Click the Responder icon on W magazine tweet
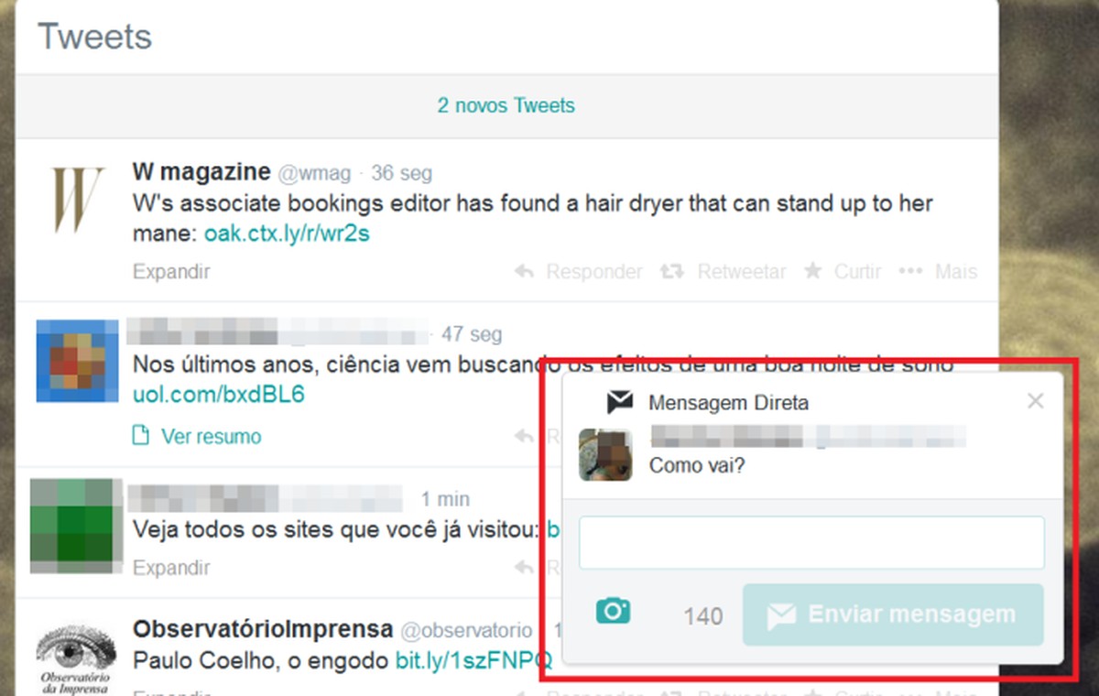1099x696 pixels. coord(523,271)
